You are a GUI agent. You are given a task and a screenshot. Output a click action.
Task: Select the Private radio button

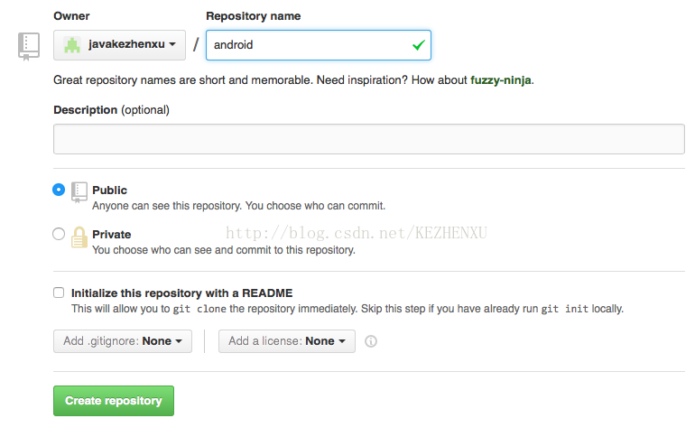click(x=59, y=234)
